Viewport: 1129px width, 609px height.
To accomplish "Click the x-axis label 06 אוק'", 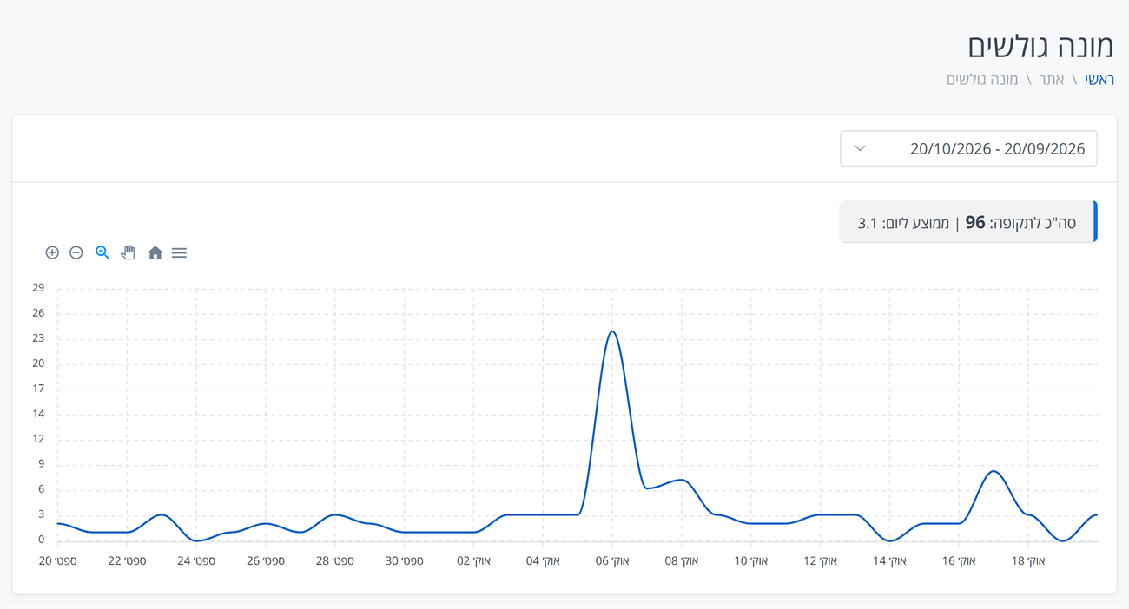I will (612, 561).
